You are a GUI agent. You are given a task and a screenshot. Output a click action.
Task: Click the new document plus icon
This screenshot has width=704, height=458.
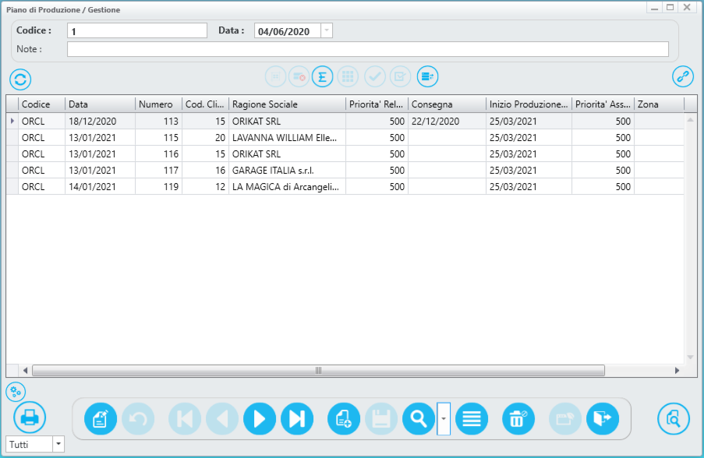344,419
